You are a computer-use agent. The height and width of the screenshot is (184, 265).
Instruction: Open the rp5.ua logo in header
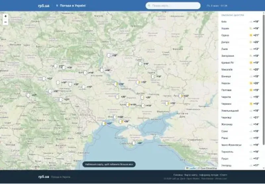[x=44, y=6]
